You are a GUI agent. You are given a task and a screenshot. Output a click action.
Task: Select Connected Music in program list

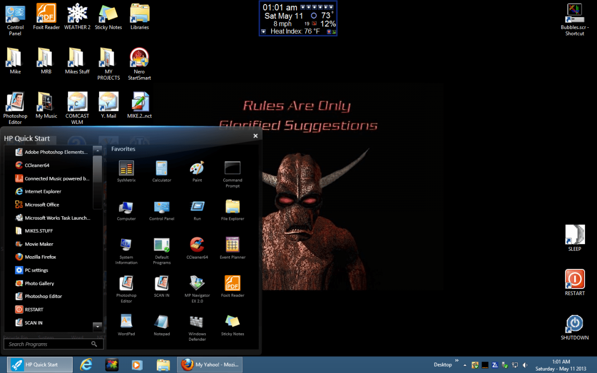tap(53, 178)
